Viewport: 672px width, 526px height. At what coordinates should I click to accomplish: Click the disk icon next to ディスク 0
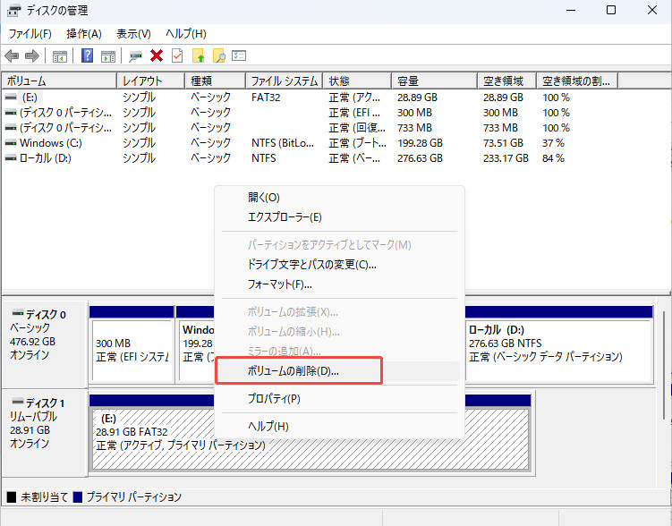click(18, 313)
